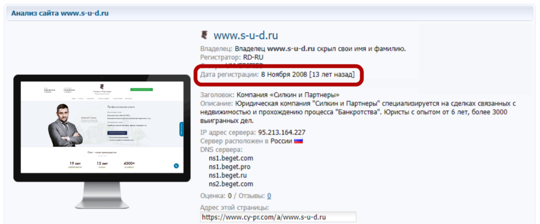The height and width of the screenshot is (224, 540).
Task: Click the 'Оценка: 0' rating text
Action: [x=216, y=196]
